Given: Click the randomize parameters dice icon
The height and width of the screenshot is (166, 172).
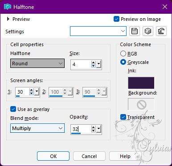Looking at the screenshot, I should [148, 31].
